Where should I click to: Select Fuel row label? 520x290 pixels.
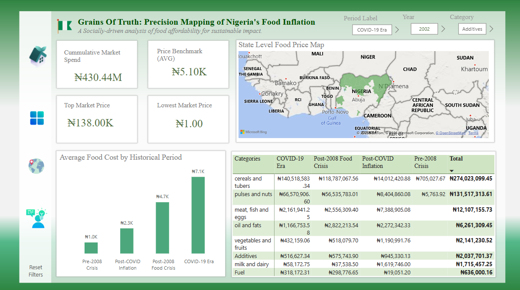pyautogui.click(x=239, y=272)
